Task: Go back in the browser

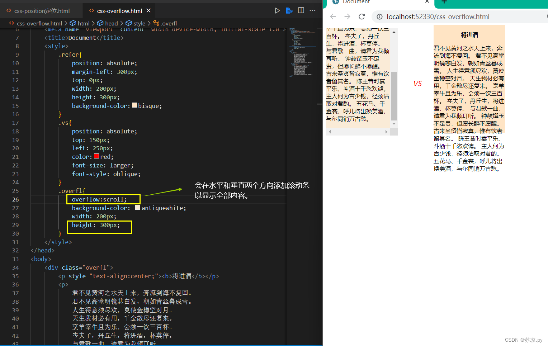Action: click(x=333, y=16)
